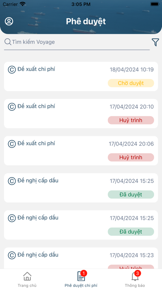Open Đề xuất chi phí dated 17/04/2024 20:06
This screenshot has height=288, width=162.
81,151
